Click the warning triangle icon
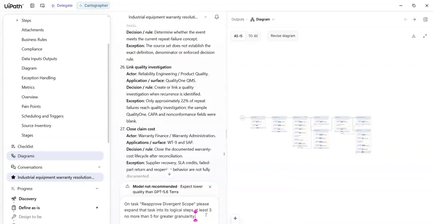Screen dimensions: 433x224 point(128,186)
